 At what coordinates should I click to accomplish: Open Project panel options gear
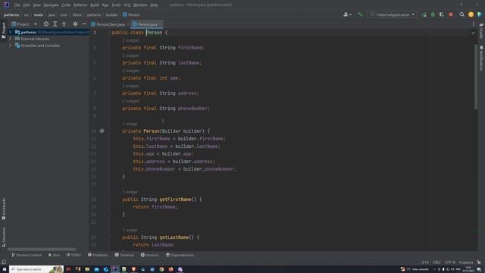pos(75,24)
